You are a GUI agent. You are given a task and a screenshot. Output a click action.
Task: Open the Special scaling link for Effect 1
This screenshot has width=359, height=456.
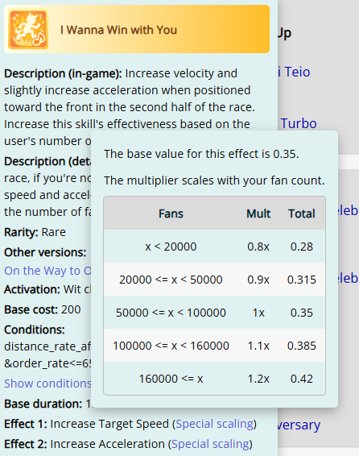(215, 424)
